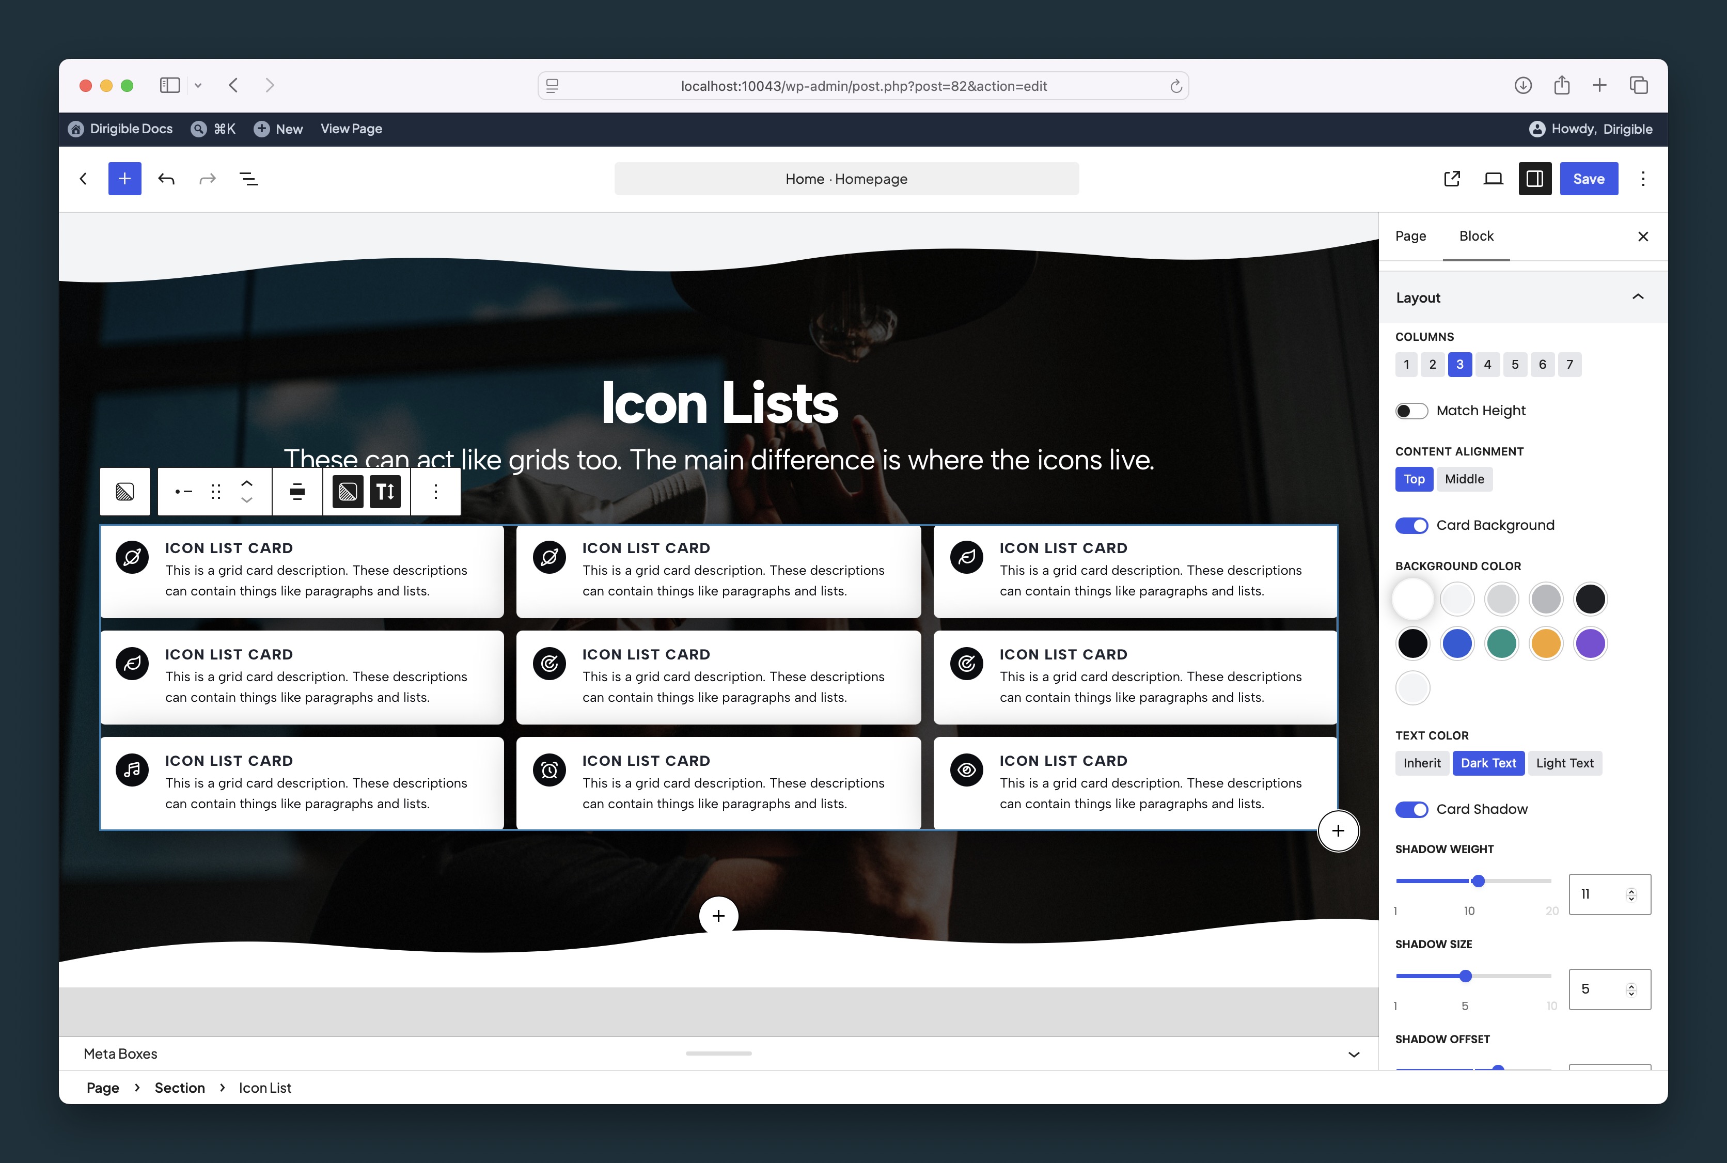Select Light Text color option
1727x1163 pixels.
pos(1565,763)
